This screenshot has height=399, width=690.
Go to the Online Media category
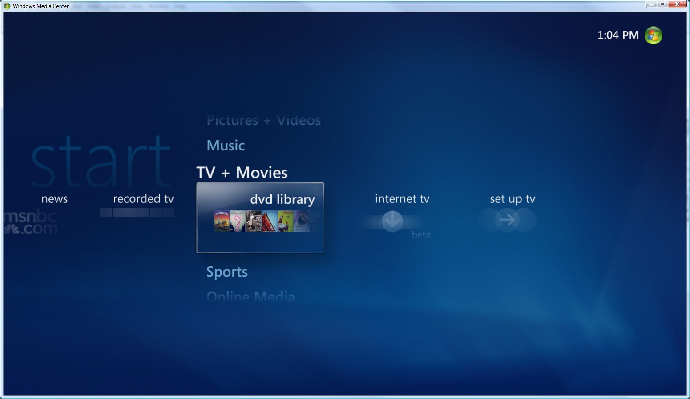(x=250, y=296)
